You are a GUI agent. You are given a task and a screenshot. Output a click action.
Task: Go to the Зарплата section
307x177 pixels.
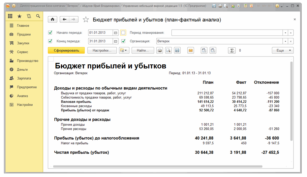coord(24,78)
